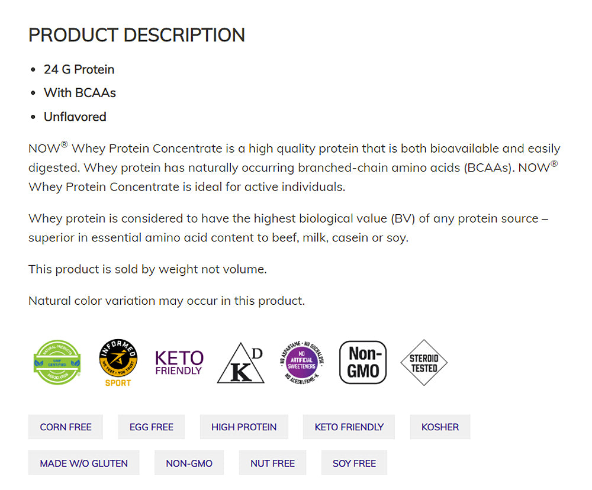
Task: Click the Non-GMO square icon
Action: pyautogui.click(x=363, y=362)
